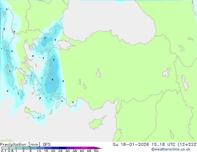Pick the bright magenta 40–45 mm swatch

84,148
